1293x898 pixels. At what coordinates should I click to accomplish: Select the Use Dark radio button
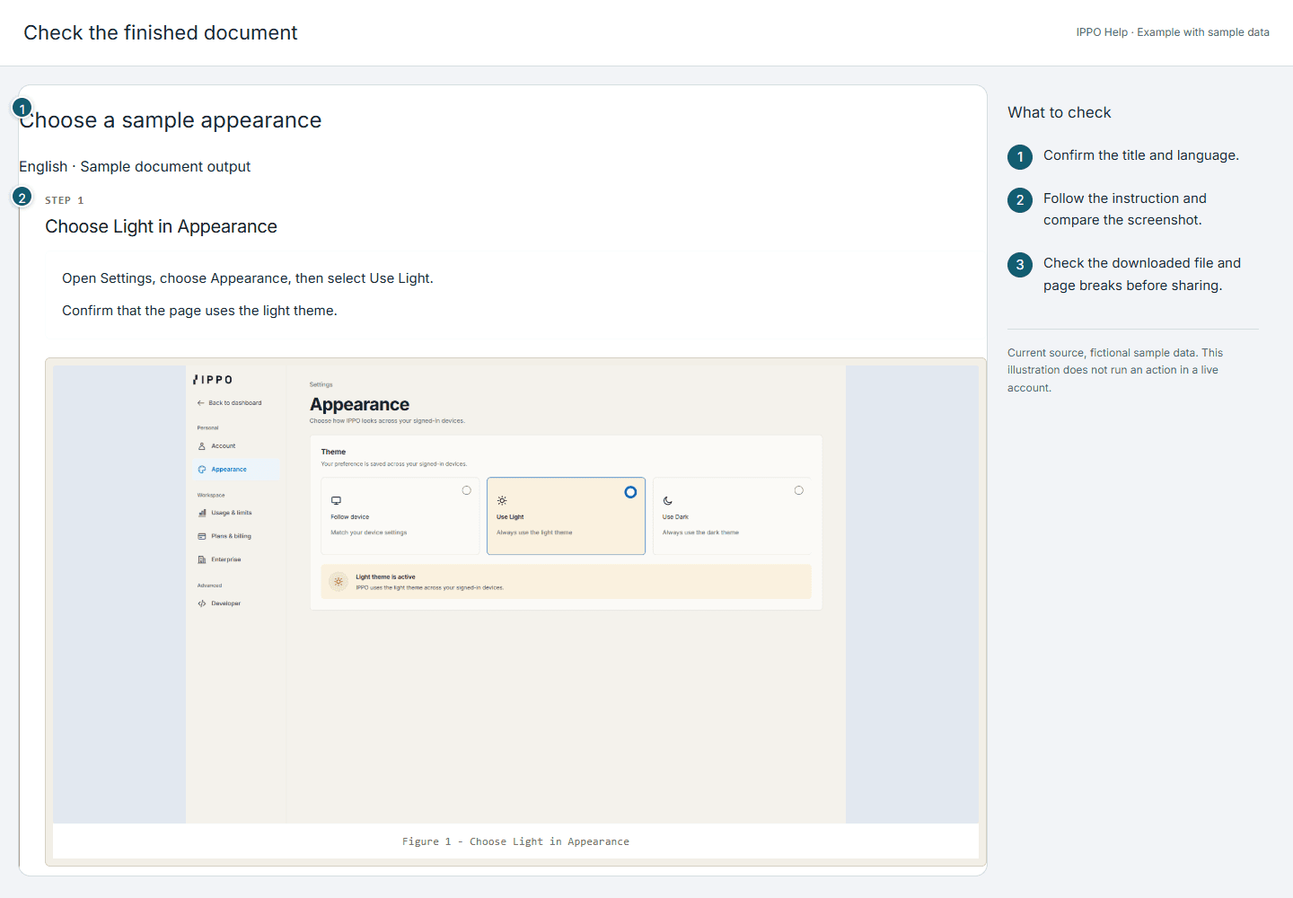click(x=798, y=490)
